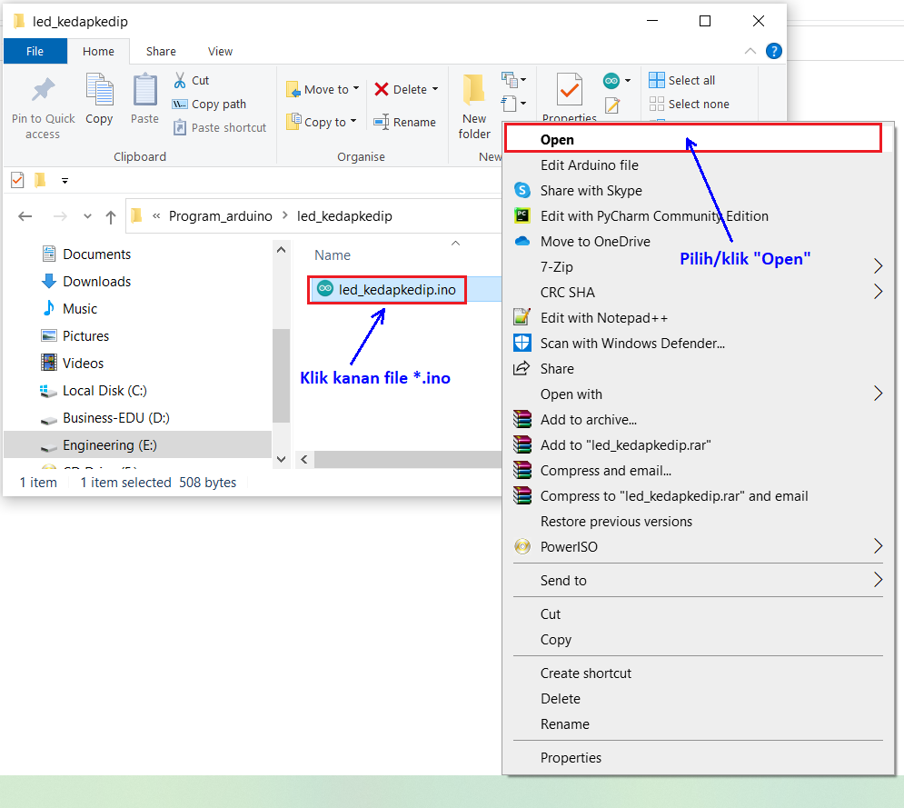Viewport: 904px width, 808px height.
Task: Click the New folder icon
Action: click(x=474, y=90)
